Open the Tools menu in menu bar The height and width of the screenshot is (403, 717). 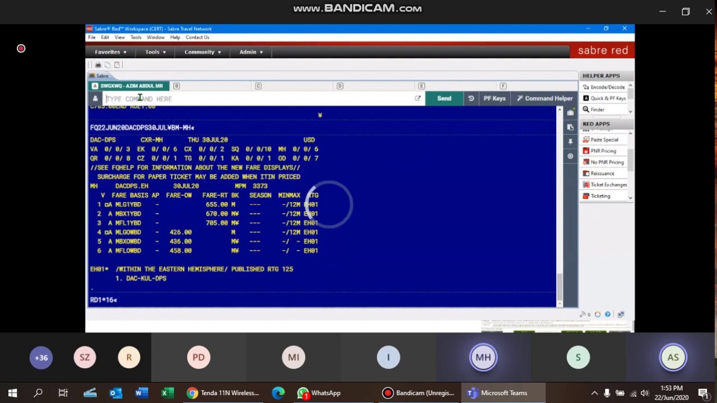pos(136,38)
